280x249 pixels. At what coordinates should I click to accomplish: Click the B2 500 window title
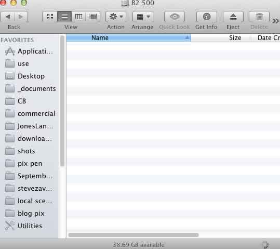point(142,3)
